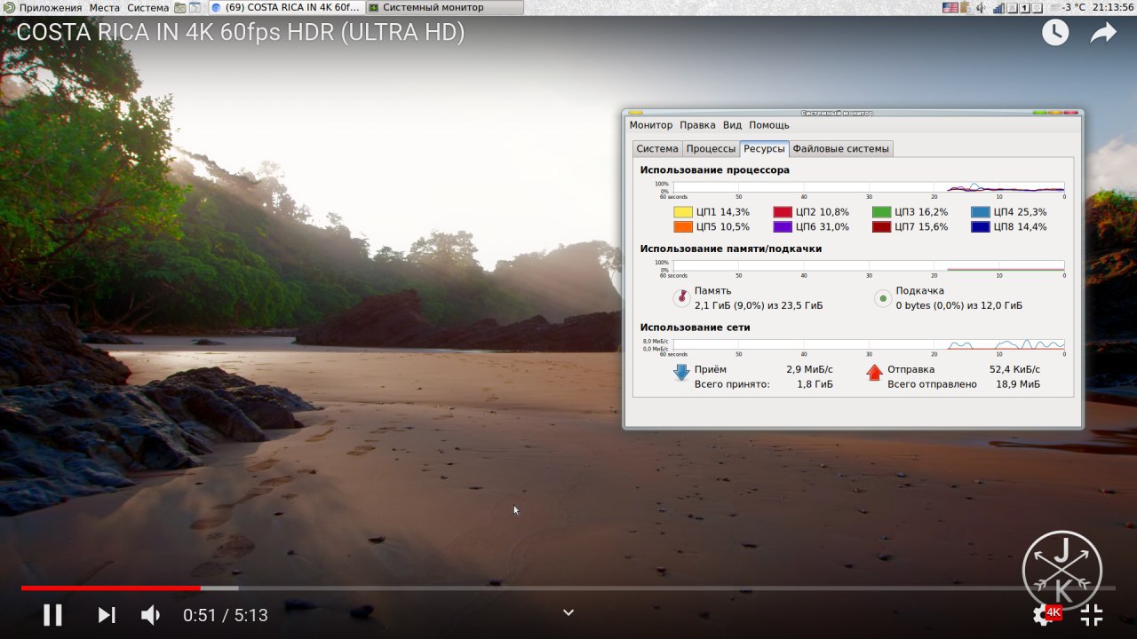Open the Система panel menu
The width and height of the screenshot is (1137, 639).
coord(147,7)
